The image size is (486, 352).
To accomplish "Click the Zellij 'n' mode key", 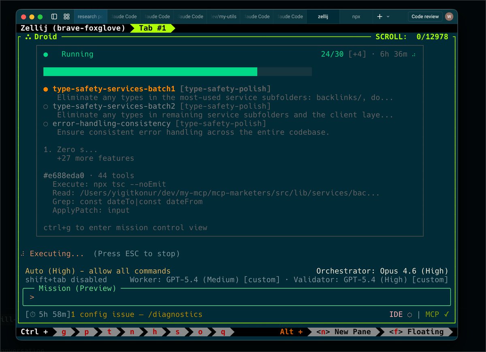I will click(x=132, y=332).
